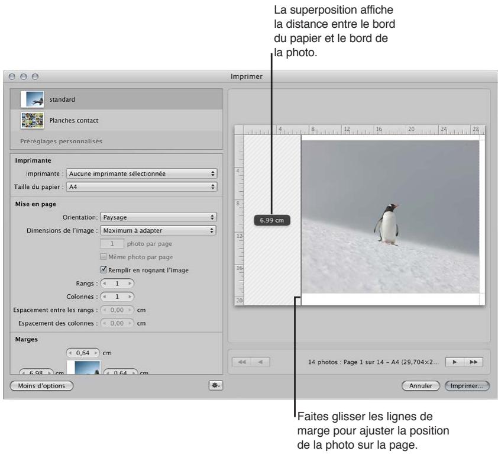Click the Préréglages personnalisés heading

point(62,141)
